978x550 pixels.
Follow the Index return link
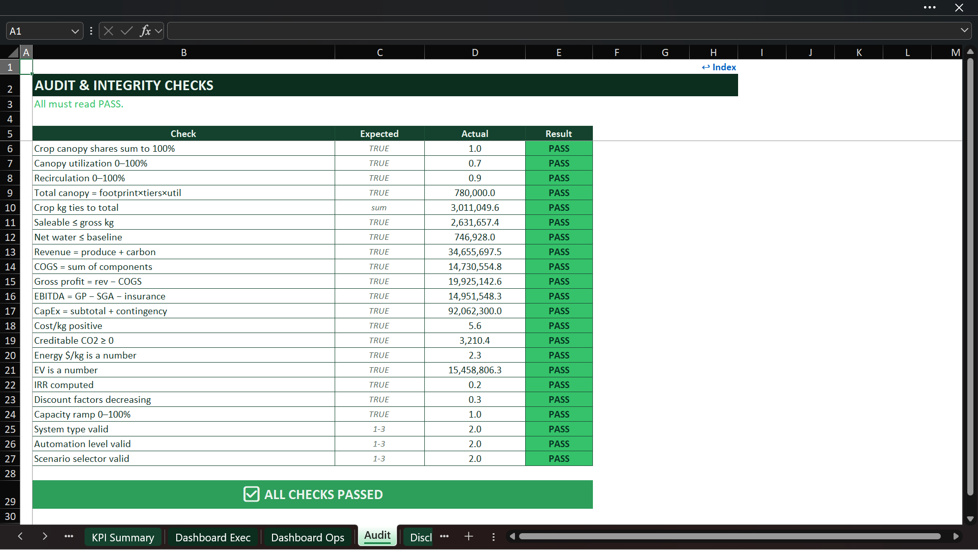tap(719, 67)
